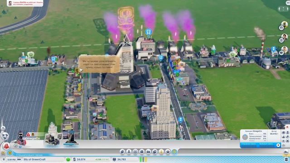The width and height of the screenshot is (290, 163).
Task: Select the orange city specialization circle icon
Action: [x=10, y=153]
